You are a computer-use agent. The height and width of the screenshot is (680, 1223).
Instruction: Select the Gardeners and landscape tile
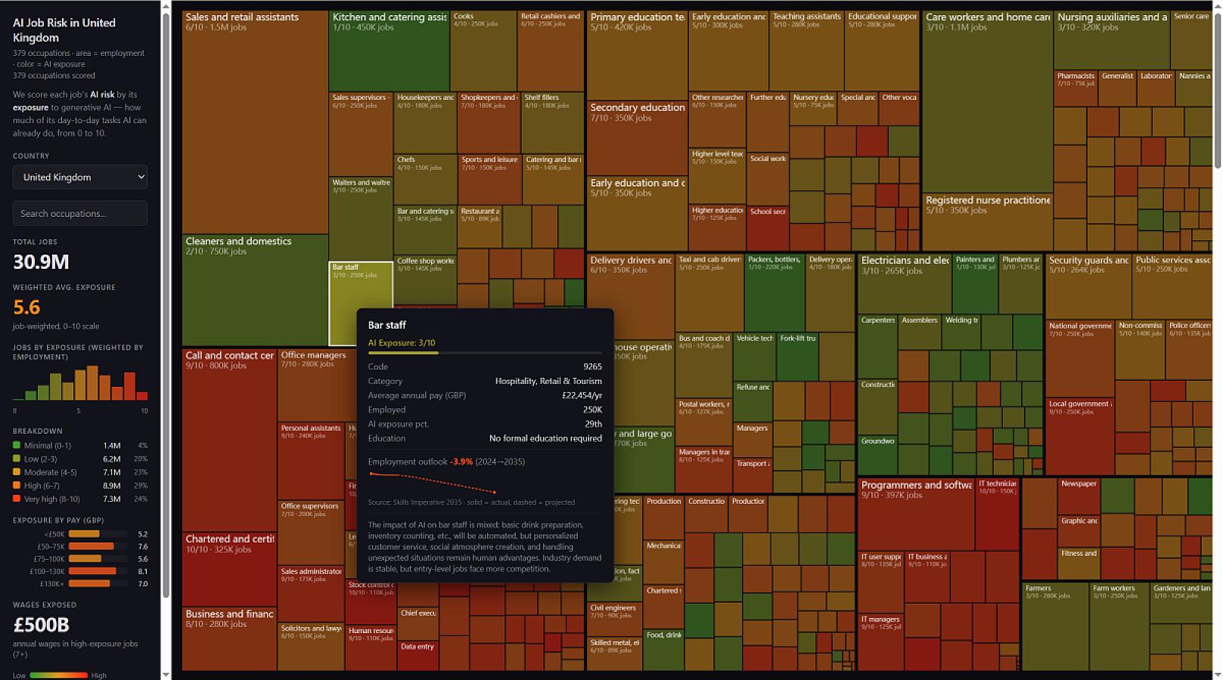tap(1181, 602)
